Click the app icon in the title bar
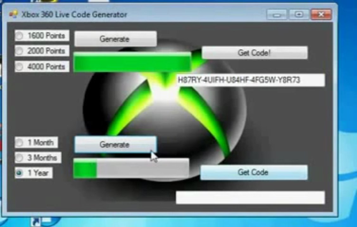Screen dimensions: 357x227 pyautogui.click(x=13, y=14)
